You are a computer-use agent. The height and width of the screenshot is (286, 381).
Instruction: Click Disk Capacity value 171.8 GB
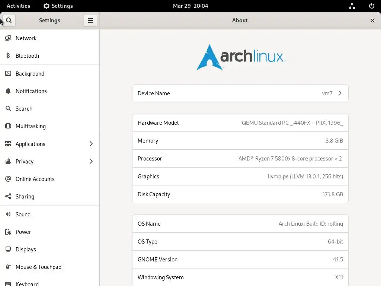click(x=333, y=194)
